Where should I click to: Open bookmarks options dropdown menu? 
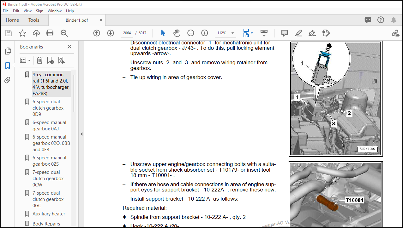[x=25, y=60]
